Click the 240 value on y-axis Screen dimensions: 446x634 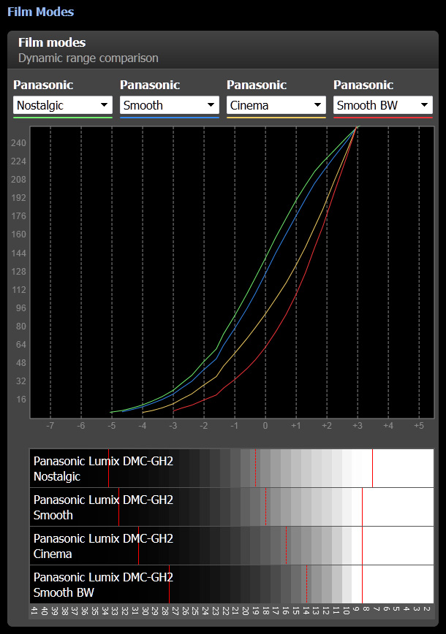[18, 142]
